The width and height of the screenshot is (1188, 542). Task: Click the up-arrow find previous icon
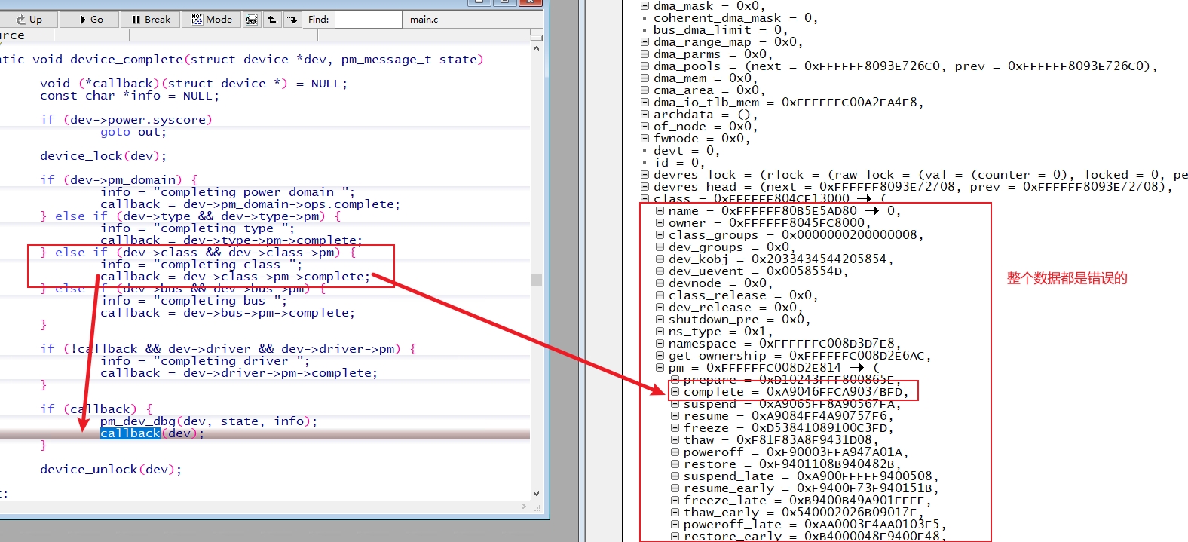(x=272, y=20)
